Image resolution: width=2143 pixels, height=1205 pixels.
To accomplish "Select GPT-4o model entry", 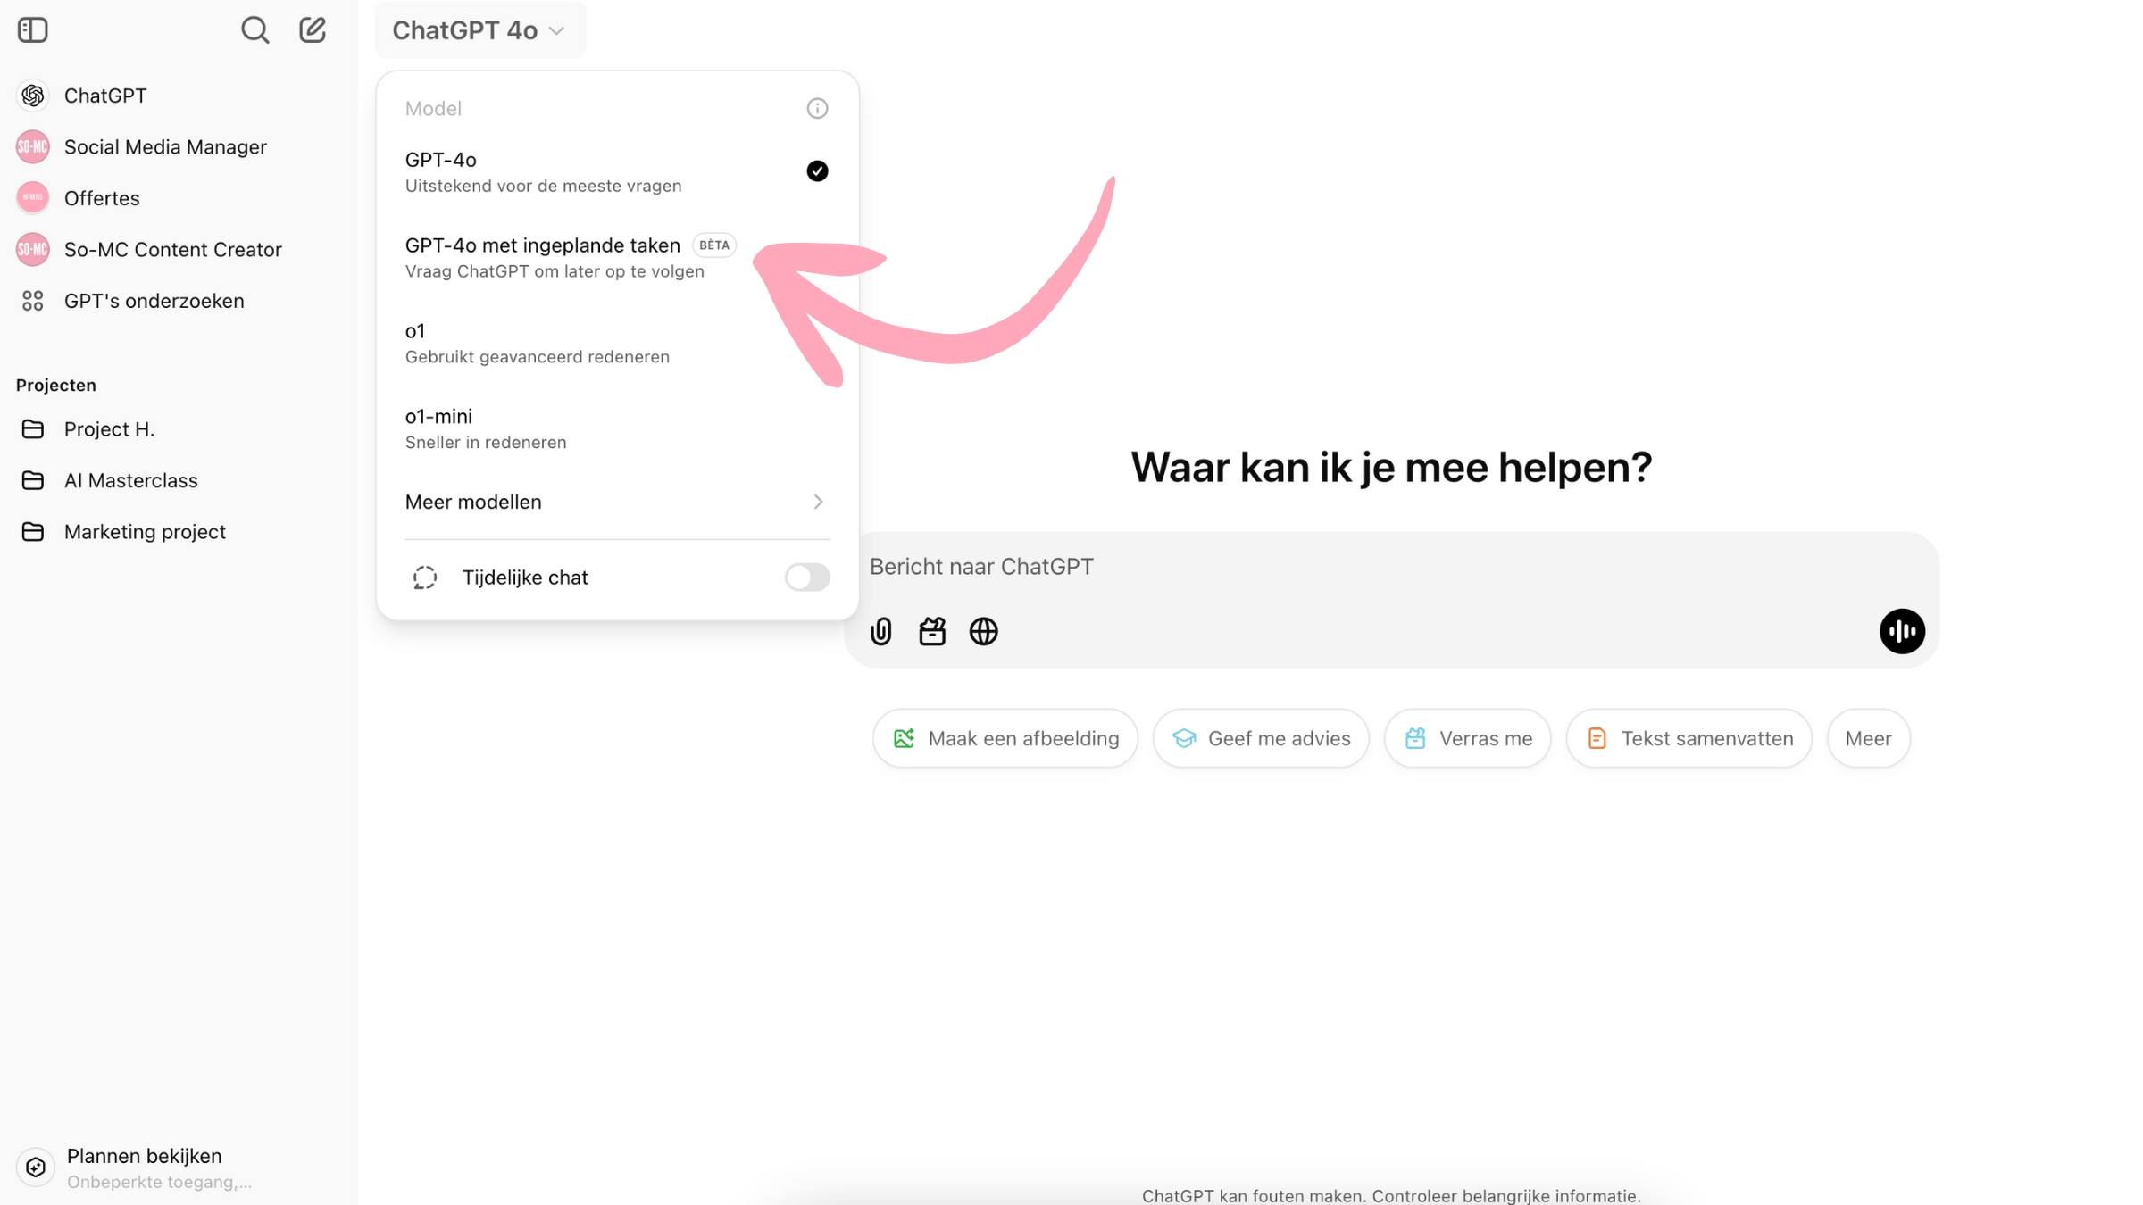I will [x=617, y=172].
